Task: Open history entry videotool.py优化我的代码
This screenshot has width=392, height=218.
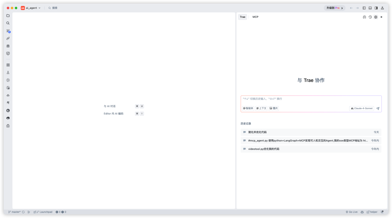Action: [x=311, y=149]
